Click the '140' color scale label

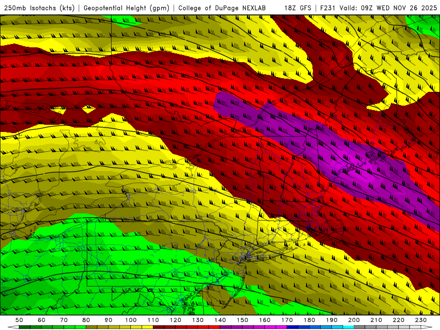pos(220,320)
